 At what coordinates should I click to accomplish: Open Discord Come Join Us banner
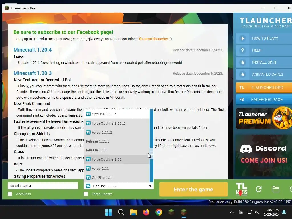point(263,155)
